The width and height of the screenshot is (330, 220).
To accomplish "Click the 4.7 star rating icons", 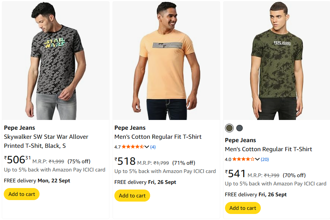I will 132,147.
